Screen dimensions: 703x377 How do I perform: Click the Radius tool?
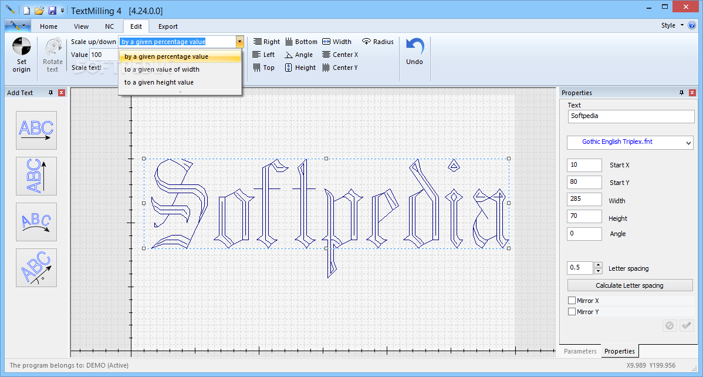click(x=378, y=42)
